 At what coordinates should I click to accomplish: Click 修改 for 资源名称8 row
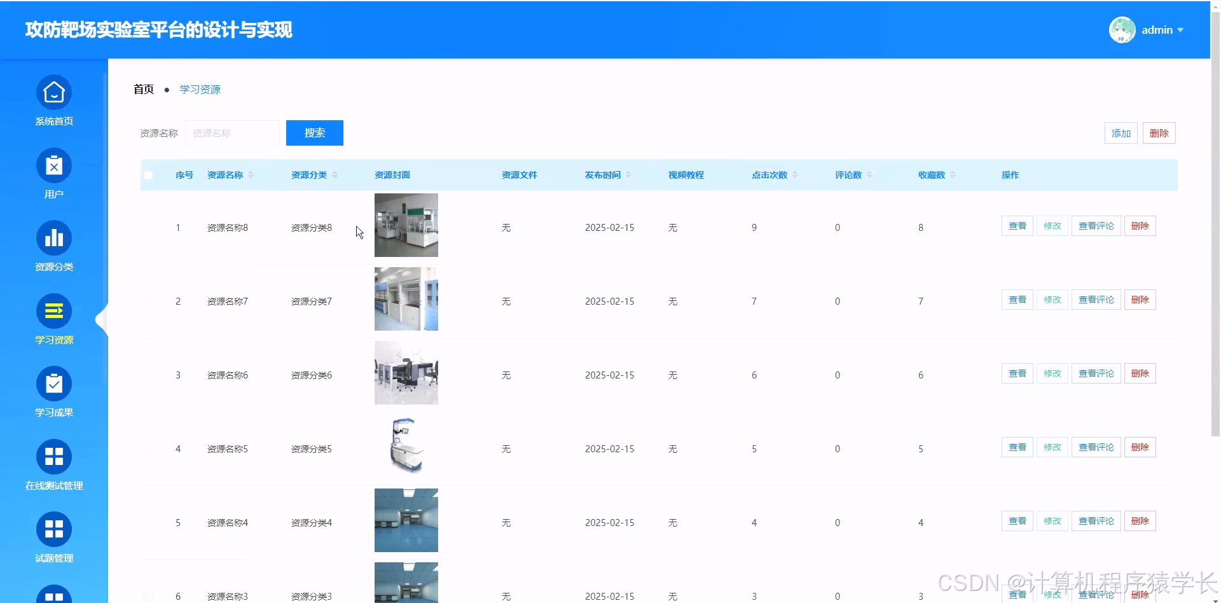pos(1052,226)
